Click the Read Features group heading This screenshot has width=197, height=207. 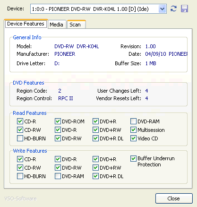click(30, 113)
